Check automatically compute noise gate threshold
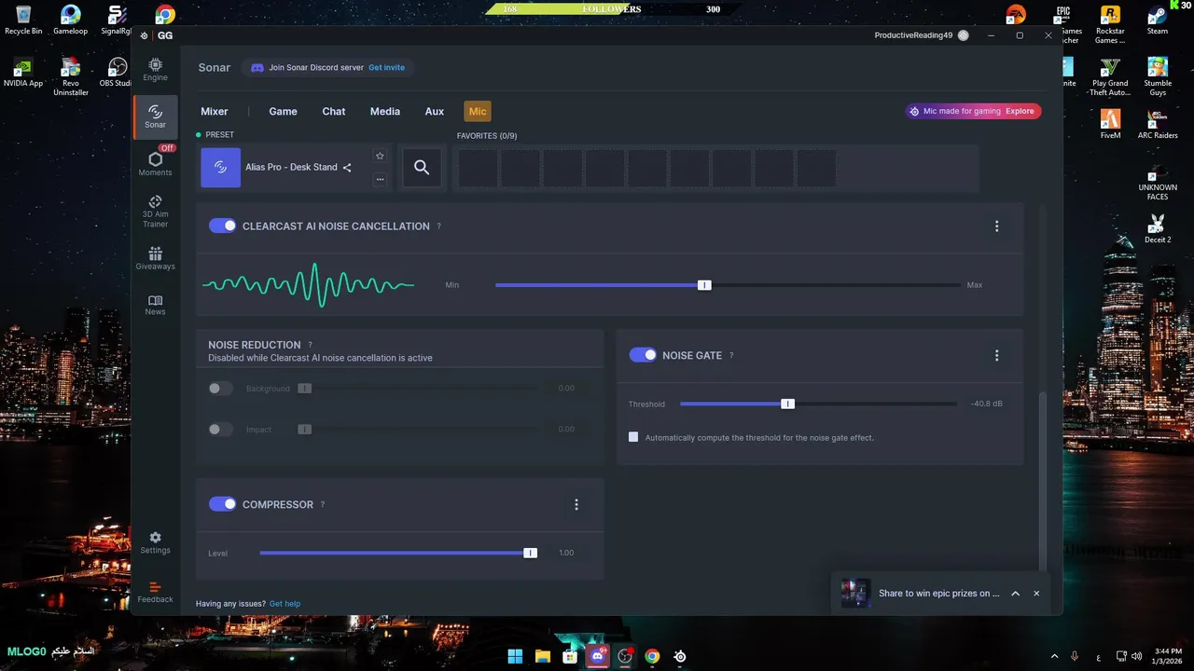The width and height of the screenshot is (1194, 671). click(x=633, y=437)
